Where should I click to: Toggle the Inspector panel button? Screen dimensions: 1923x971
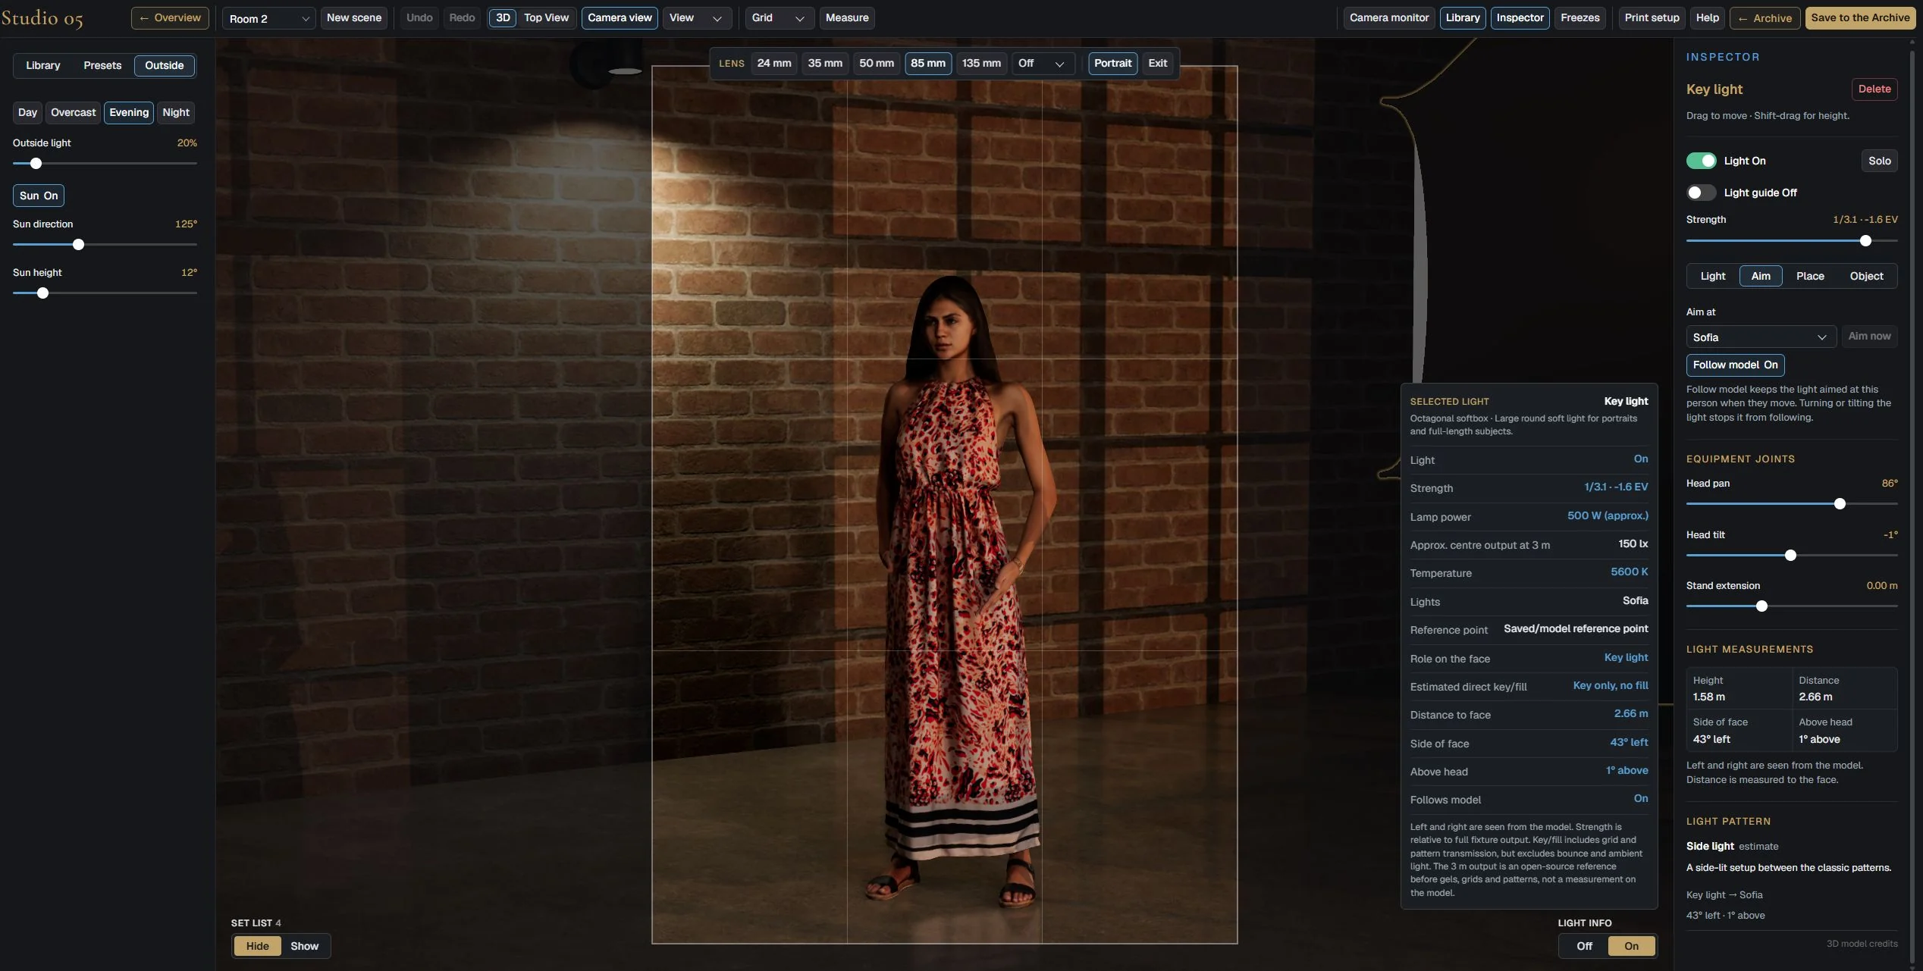point(1520,18)
